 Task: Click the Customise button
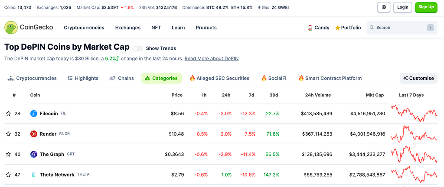coord(418,78)
